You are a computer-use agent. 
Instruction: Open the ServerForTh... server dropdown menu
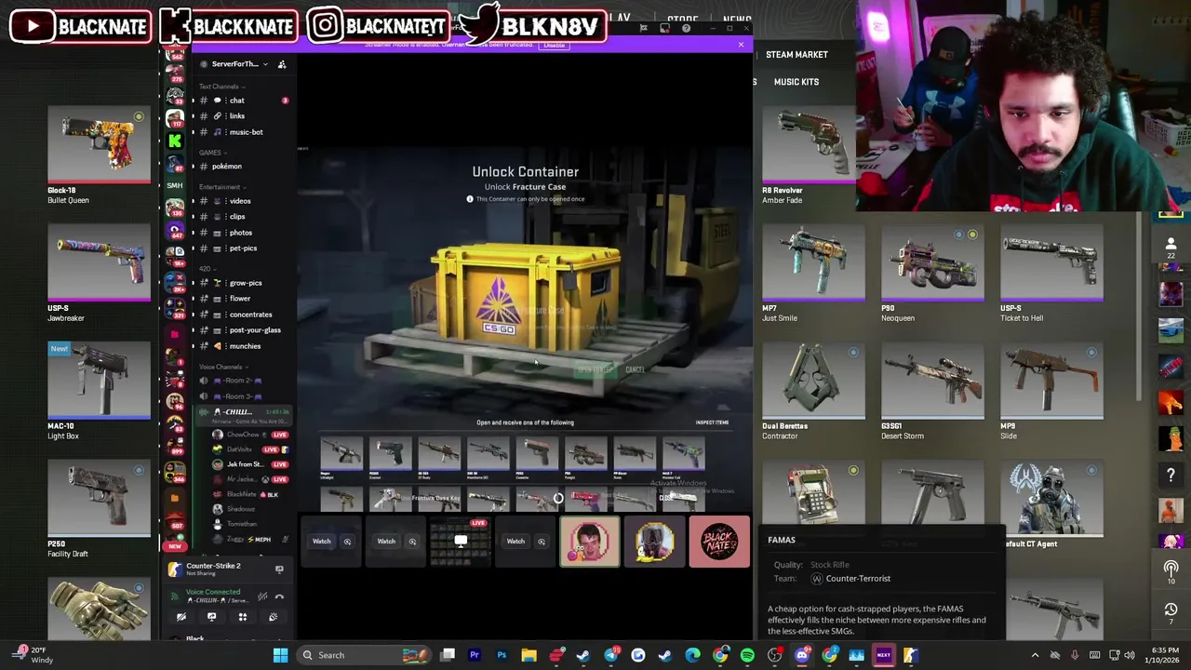coord(234,64)
